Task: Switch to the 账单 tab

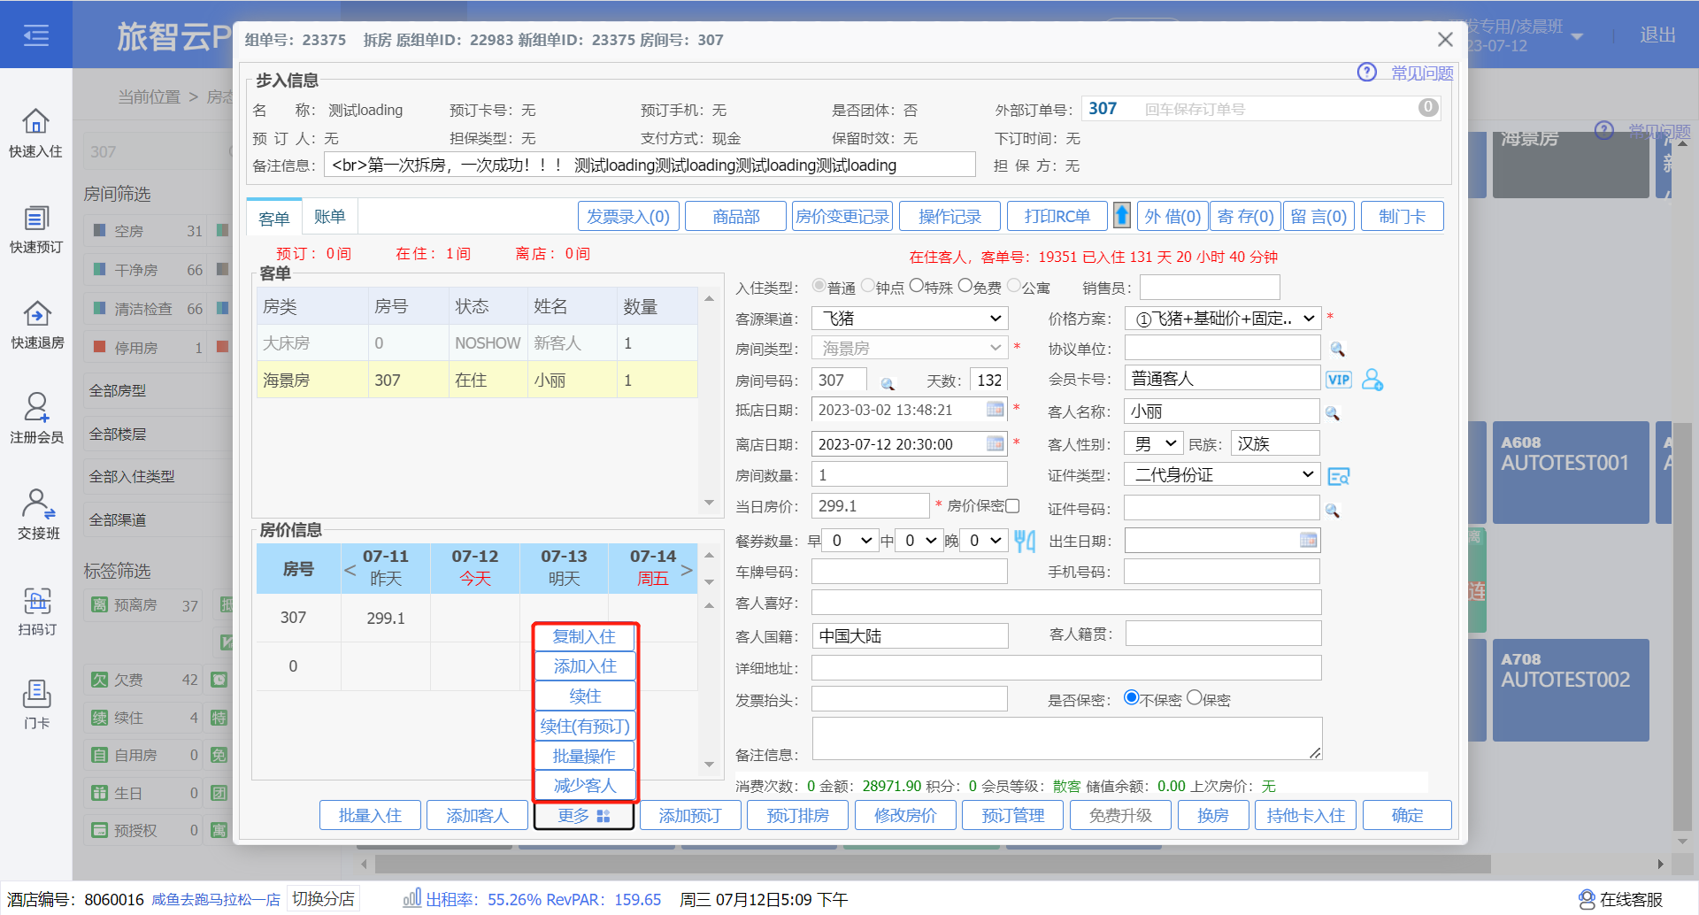Action: [329, 217]
